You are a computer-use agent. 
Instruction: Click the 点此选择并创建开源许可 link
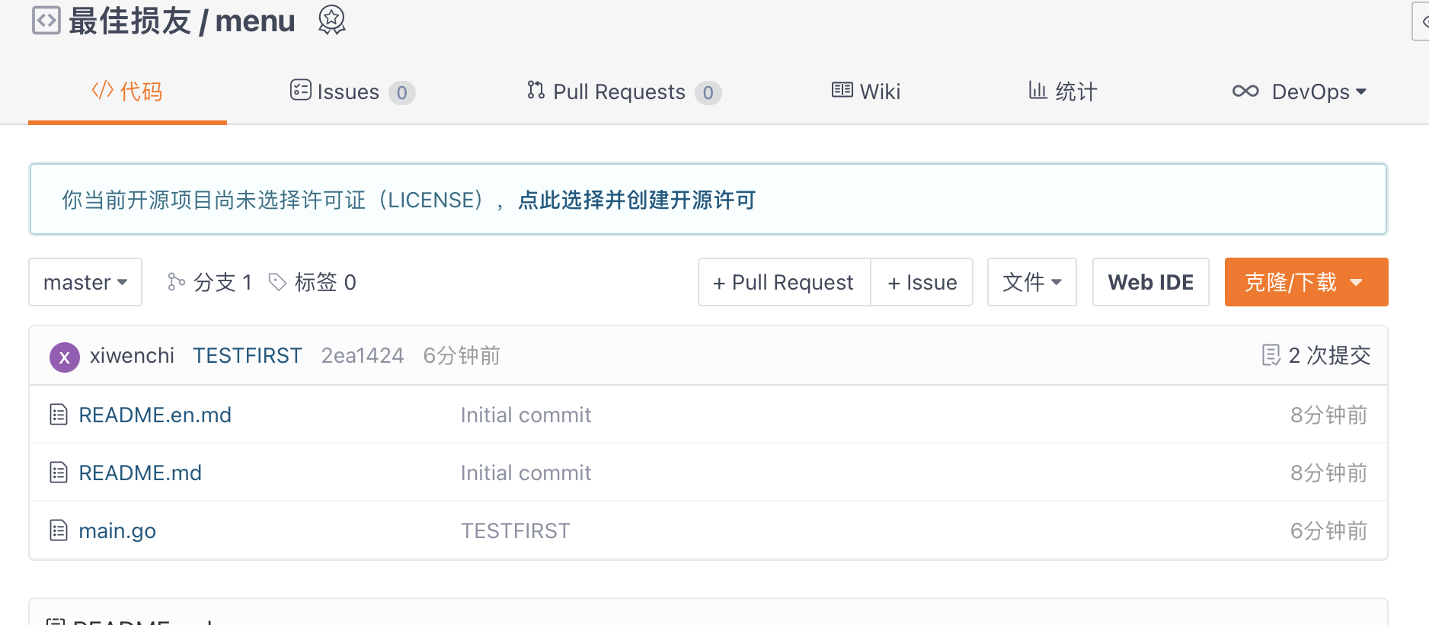[x=637, y=200]
